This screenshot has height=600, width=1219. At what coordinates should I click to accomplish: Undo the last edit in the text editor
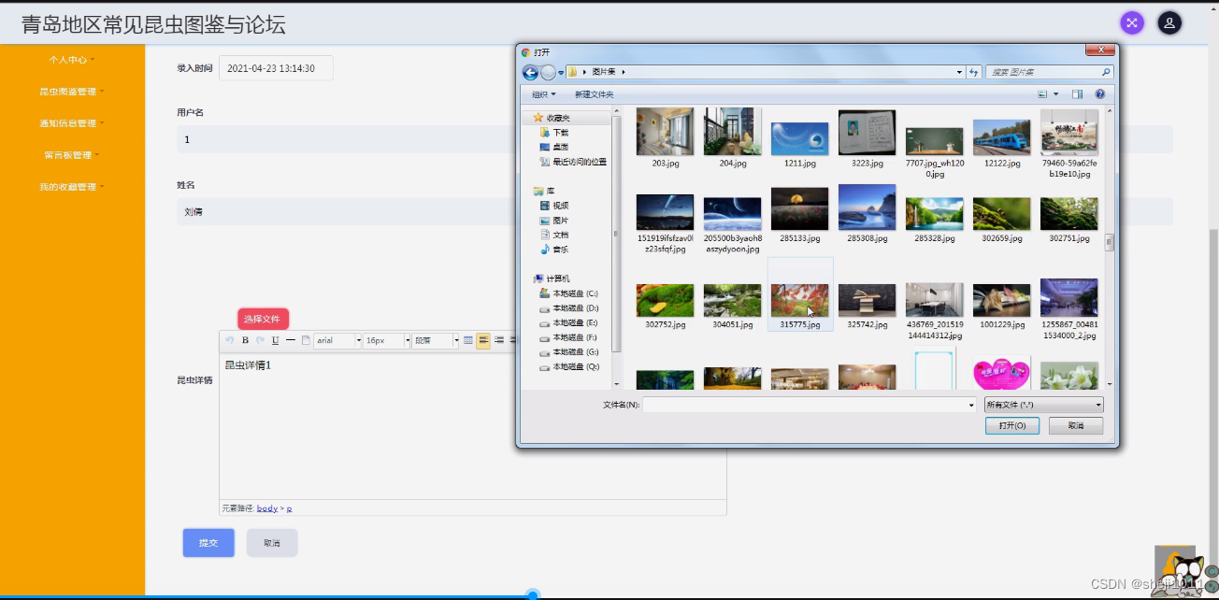click(x=230, y=340)
